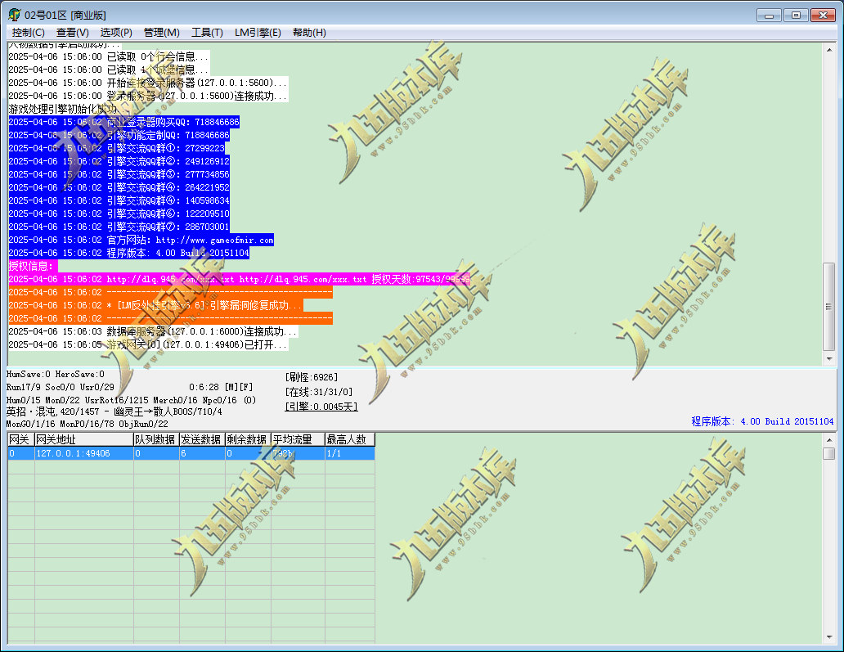Click the 最高人数 column header
The height and width of the screenshot is (652, 844).
(x=350, y=439)
